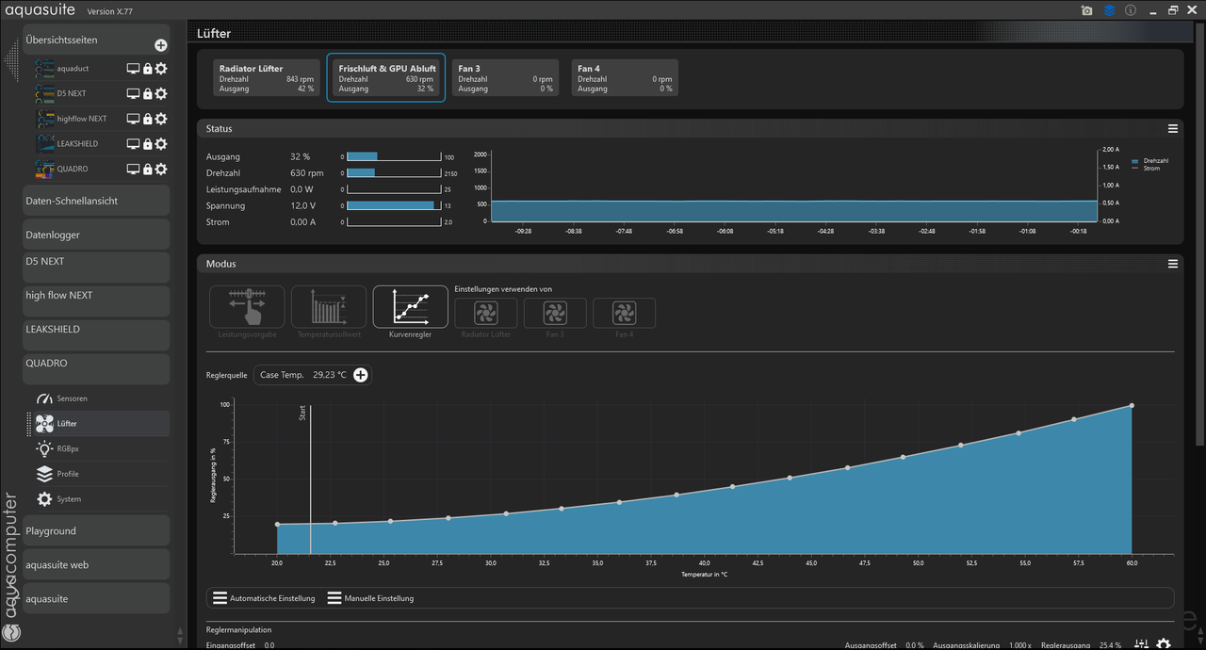1206x650 pixels.
Task: Collapse the QUADRO device section
Action: coord(95,368)
